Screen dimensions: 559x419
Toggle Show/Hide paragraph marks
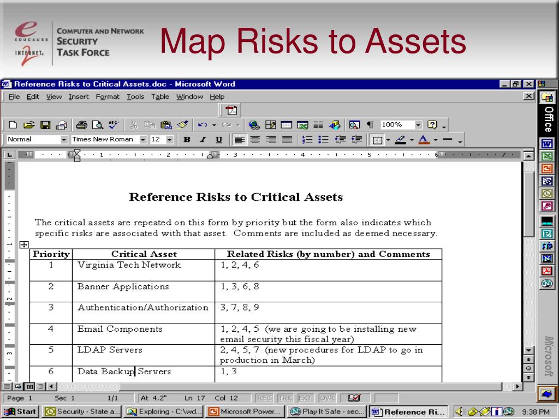coord(370,125)
